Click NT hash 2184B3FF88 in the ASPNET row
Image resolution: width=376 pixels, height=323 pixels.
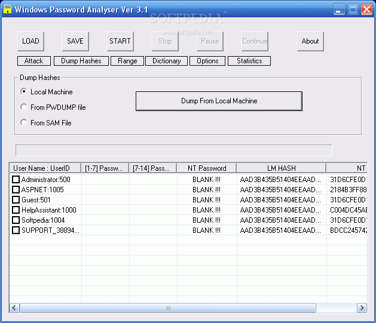349,190
